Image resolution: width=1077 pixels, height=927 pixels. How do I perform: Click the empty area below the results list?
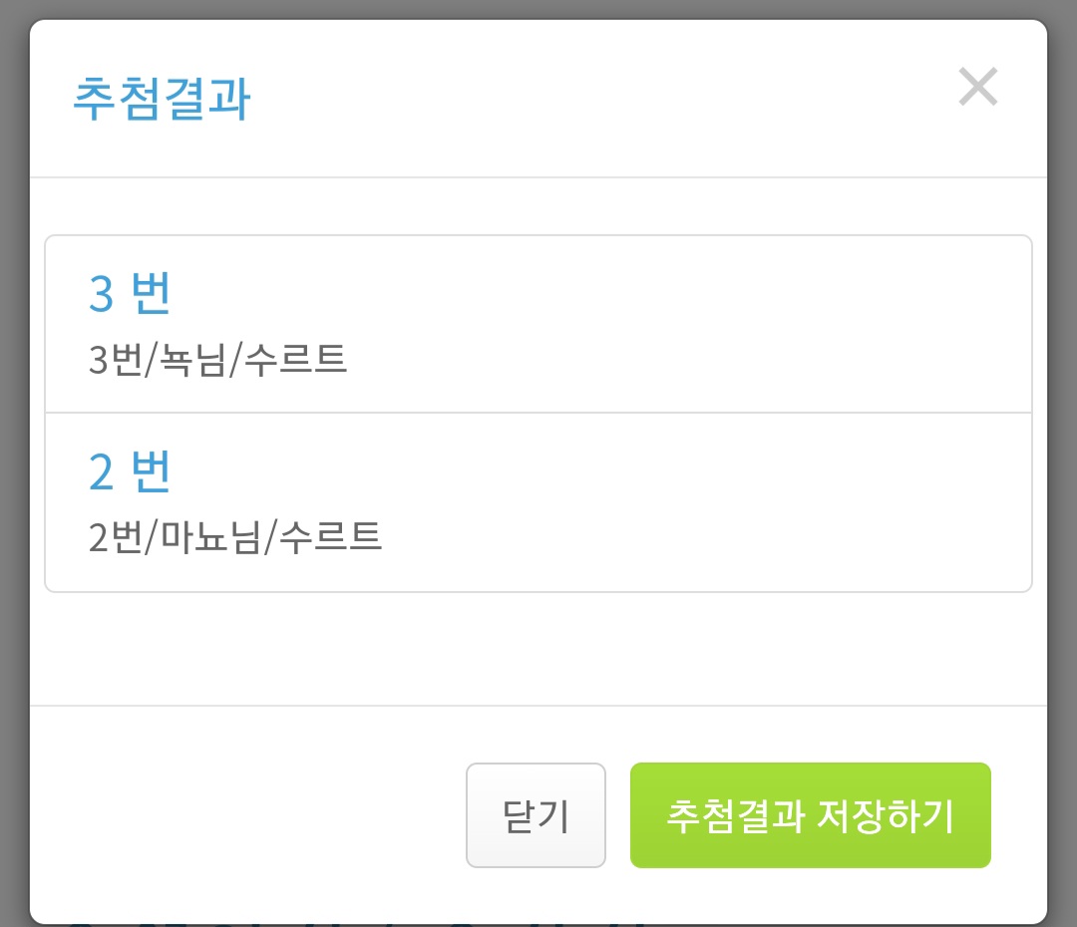(538, 648)
